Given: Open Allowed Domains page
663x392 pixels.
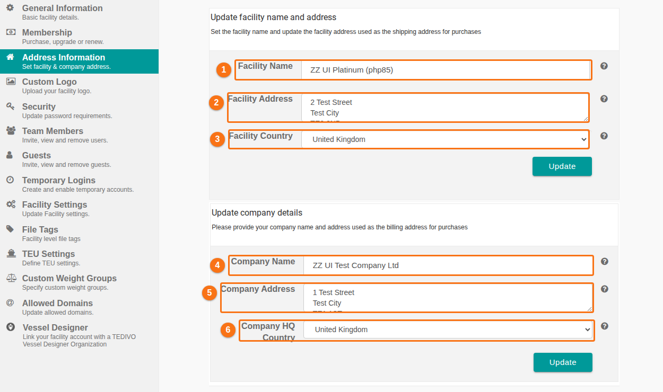Looking at the screenshot, I should tap(80, 307).
